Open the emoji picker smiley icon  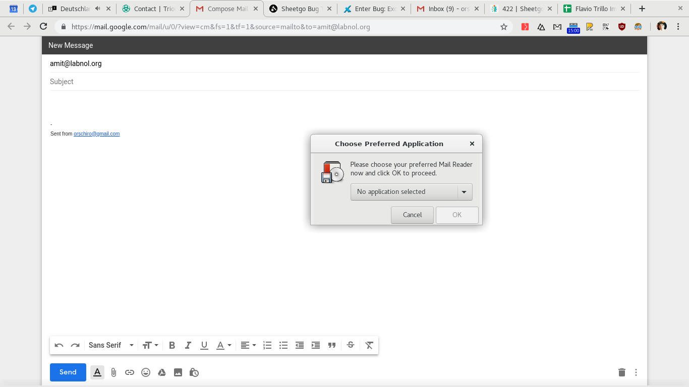click(146, 372)
